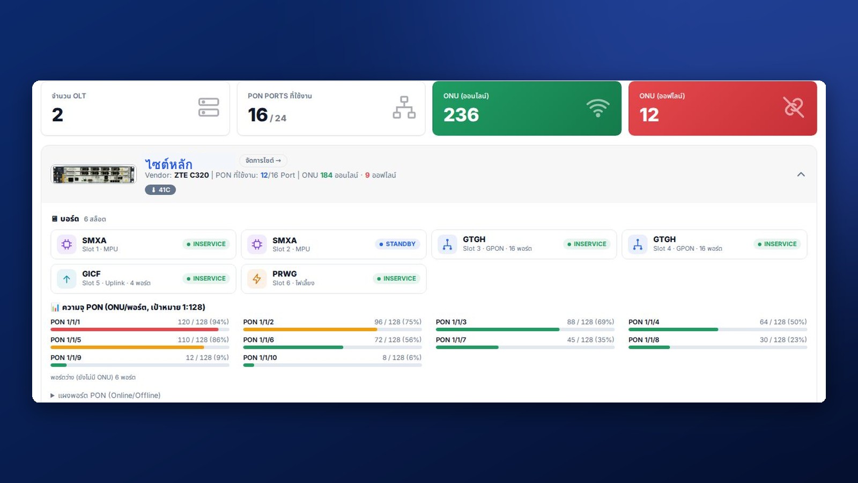Click the STANDBY badge on SMXA Slot 2
The height and width of the screenshot is (483, 858).
pyautogui.click(x=397, y=244)
